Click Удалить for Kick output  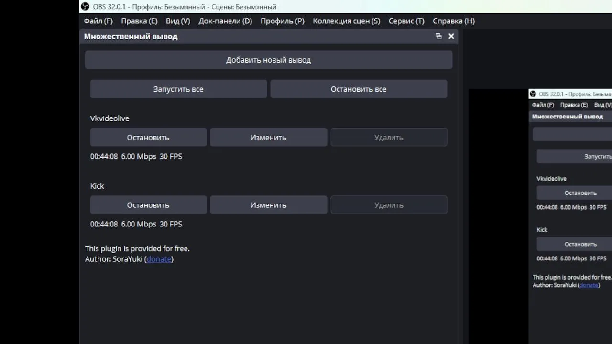coord(389,205)
